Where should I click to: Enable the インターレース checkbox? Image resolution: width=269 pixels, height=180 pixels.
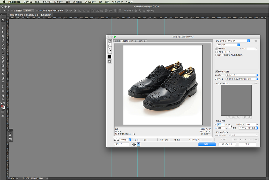[216, 52]
